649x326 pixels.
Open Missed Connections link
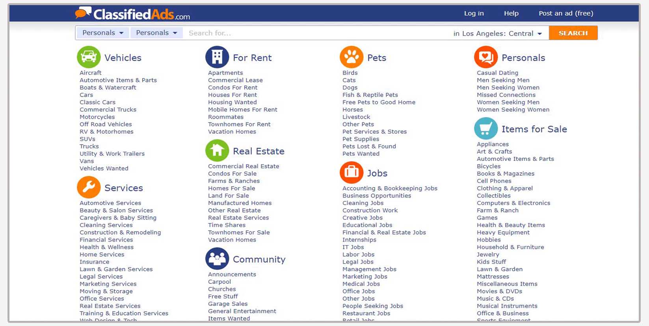pos(506,95)
